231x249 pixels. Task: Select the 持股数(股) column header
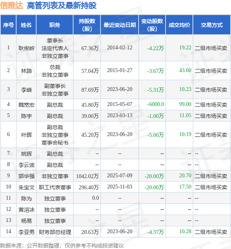(x=87, y=25)
